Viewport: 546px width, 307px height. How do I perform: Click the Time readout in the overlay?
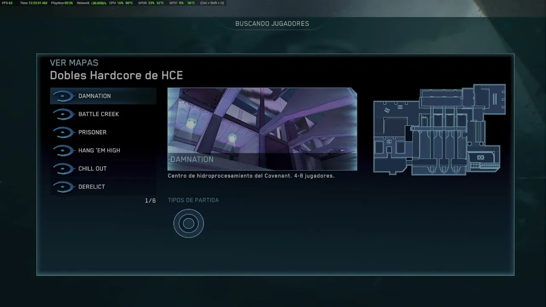(x=33, y=3)
